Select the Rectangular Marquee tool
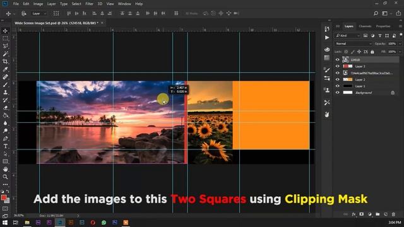Screen dimensions: 404x227 pyautogui.click(x=5, y=38)
